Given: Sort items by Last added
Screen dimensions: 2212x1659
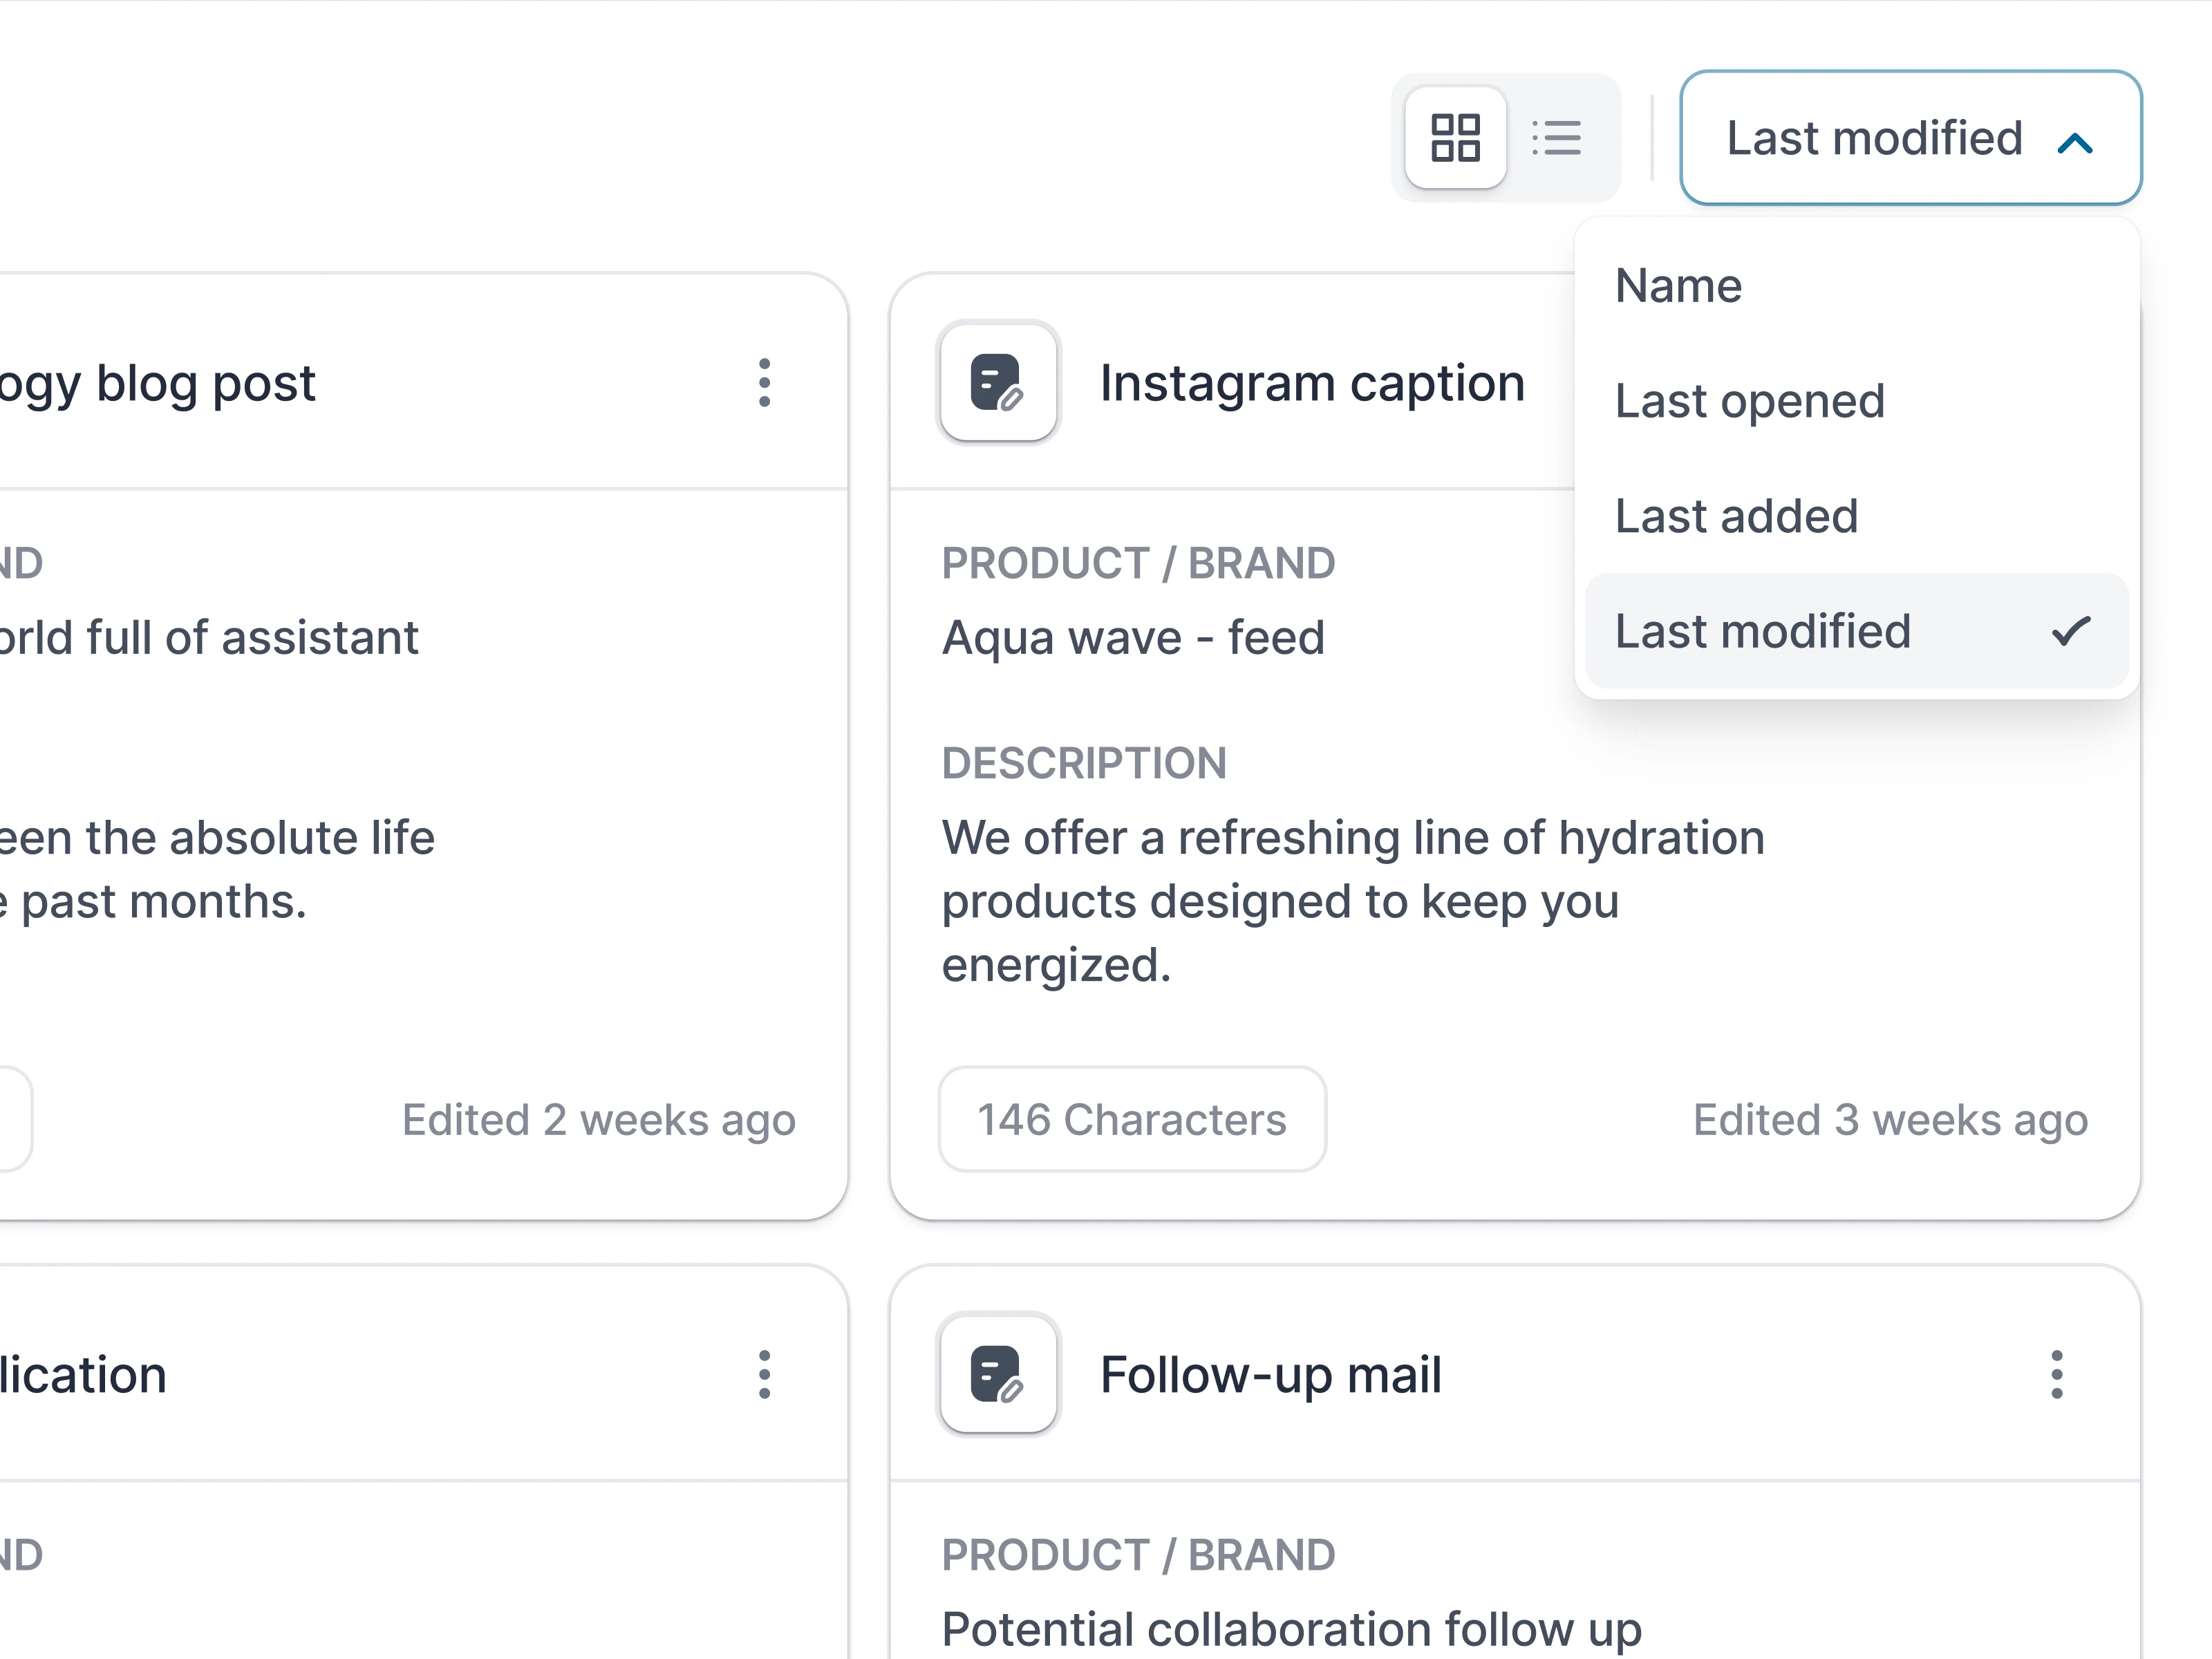Looking at the screenshot, I should pos(1737,516).
